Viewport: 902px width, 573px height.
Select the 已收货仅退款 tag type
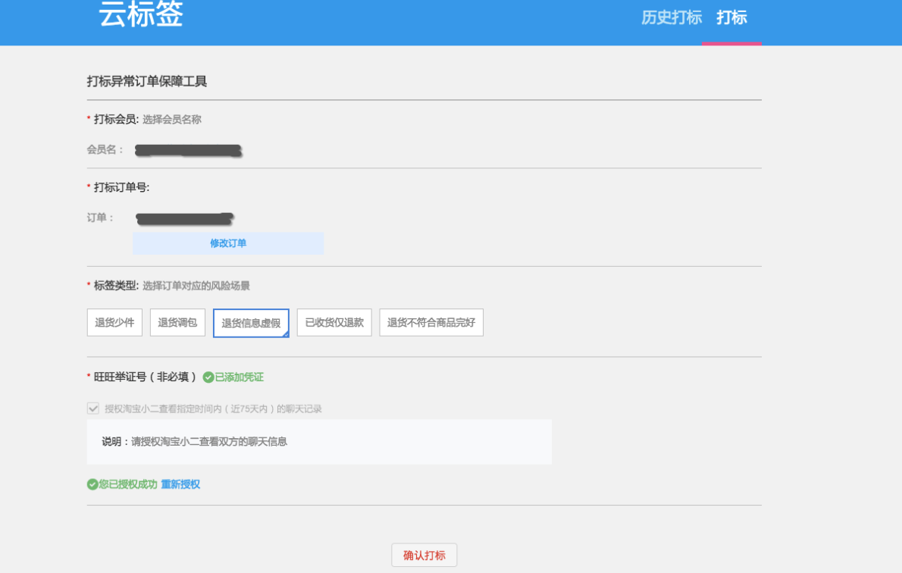tap(334, 322)
